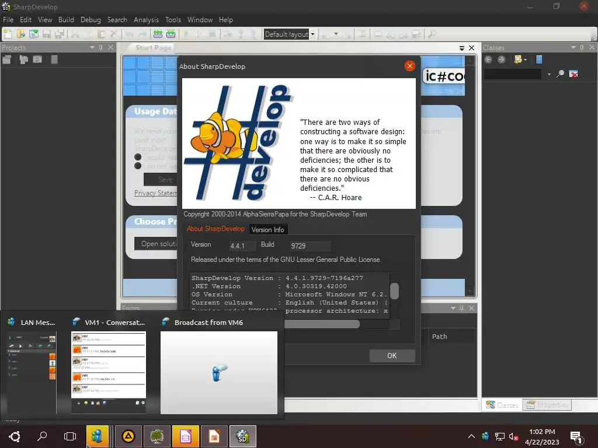
Task: Close About SharpDevelop dialog with red X
Action: tap(409, 66)
